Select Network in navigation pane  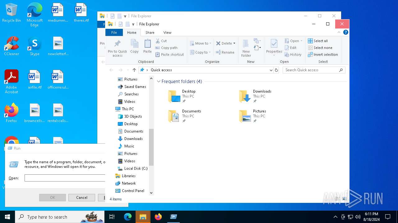tap(126, 183)
